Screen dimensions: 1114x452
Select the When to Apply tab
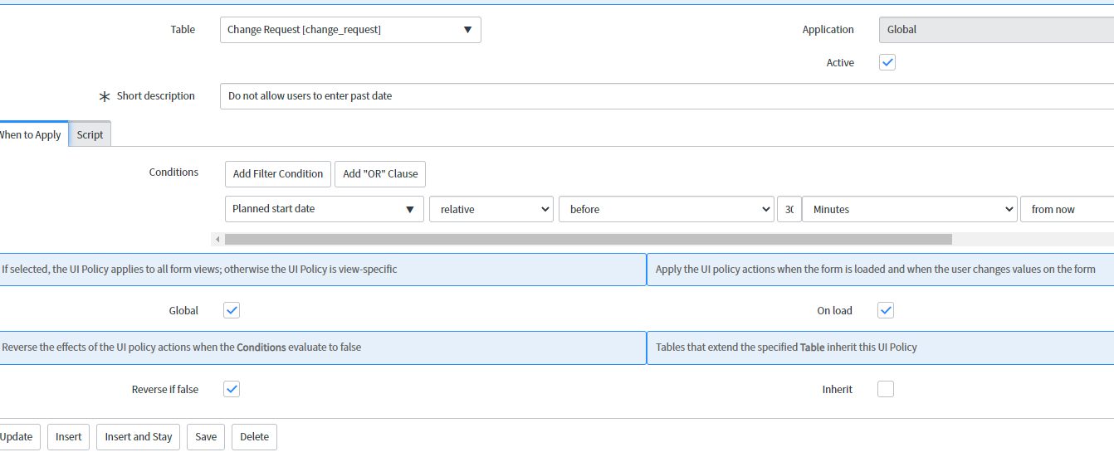pyautogui.click(x=31, y=134)
